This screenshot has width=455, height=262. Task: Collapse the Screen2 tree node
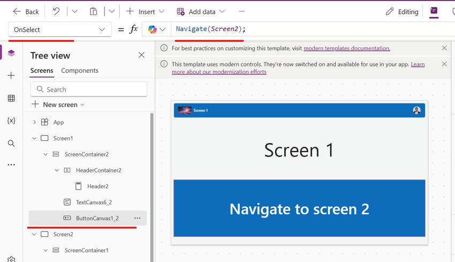coord(34,234)
